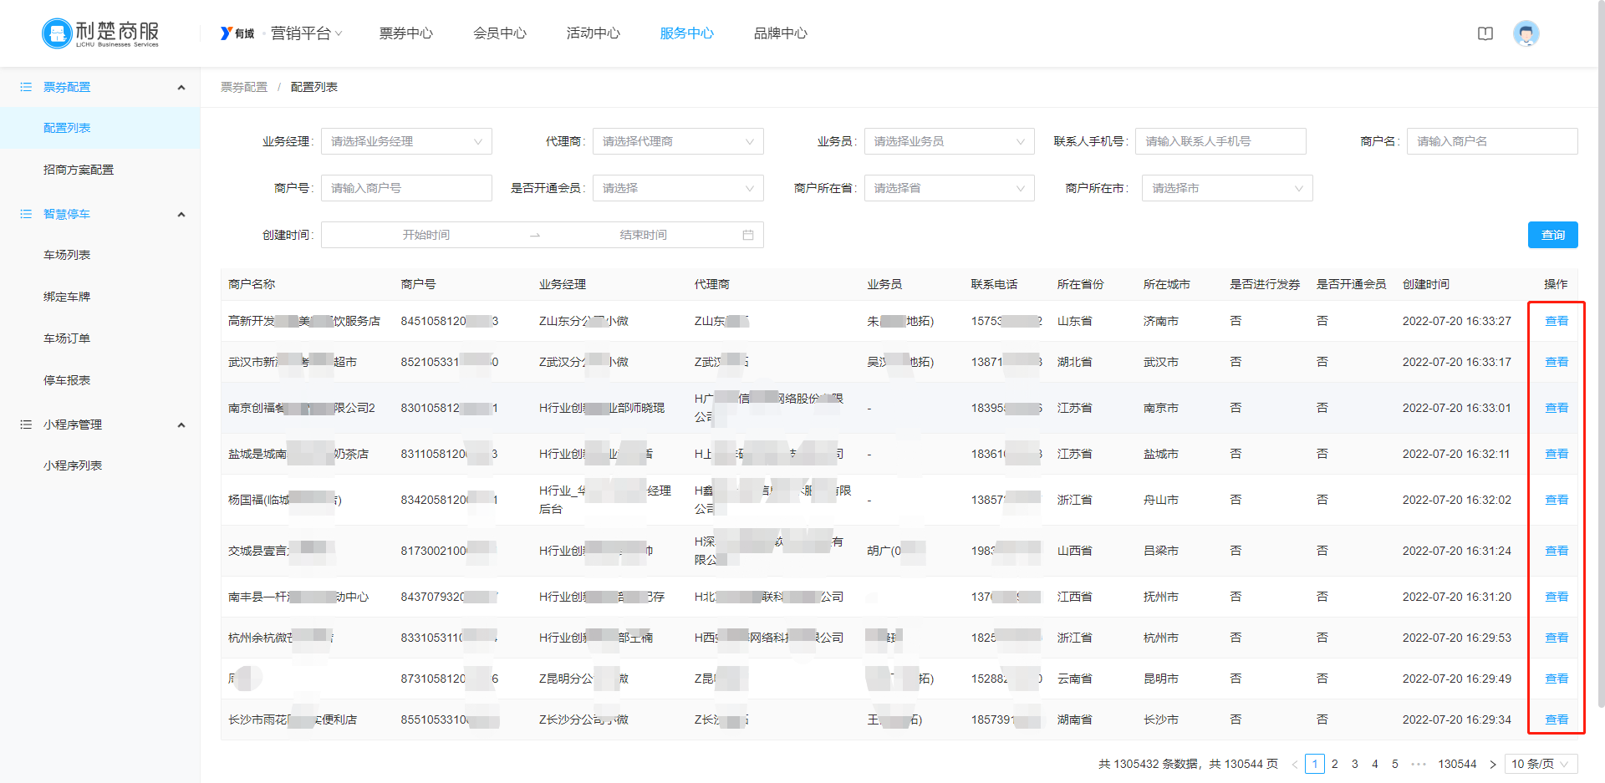Click 查看 for the 长沙市 row
This screenshot has width=1605, height=783.
pyautogui.click(x=1557, y=719)
